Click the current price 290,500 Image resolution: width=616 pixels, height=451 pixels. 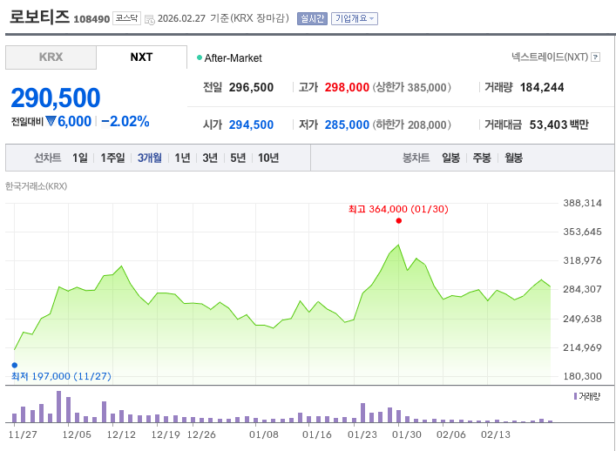point(56,98)
